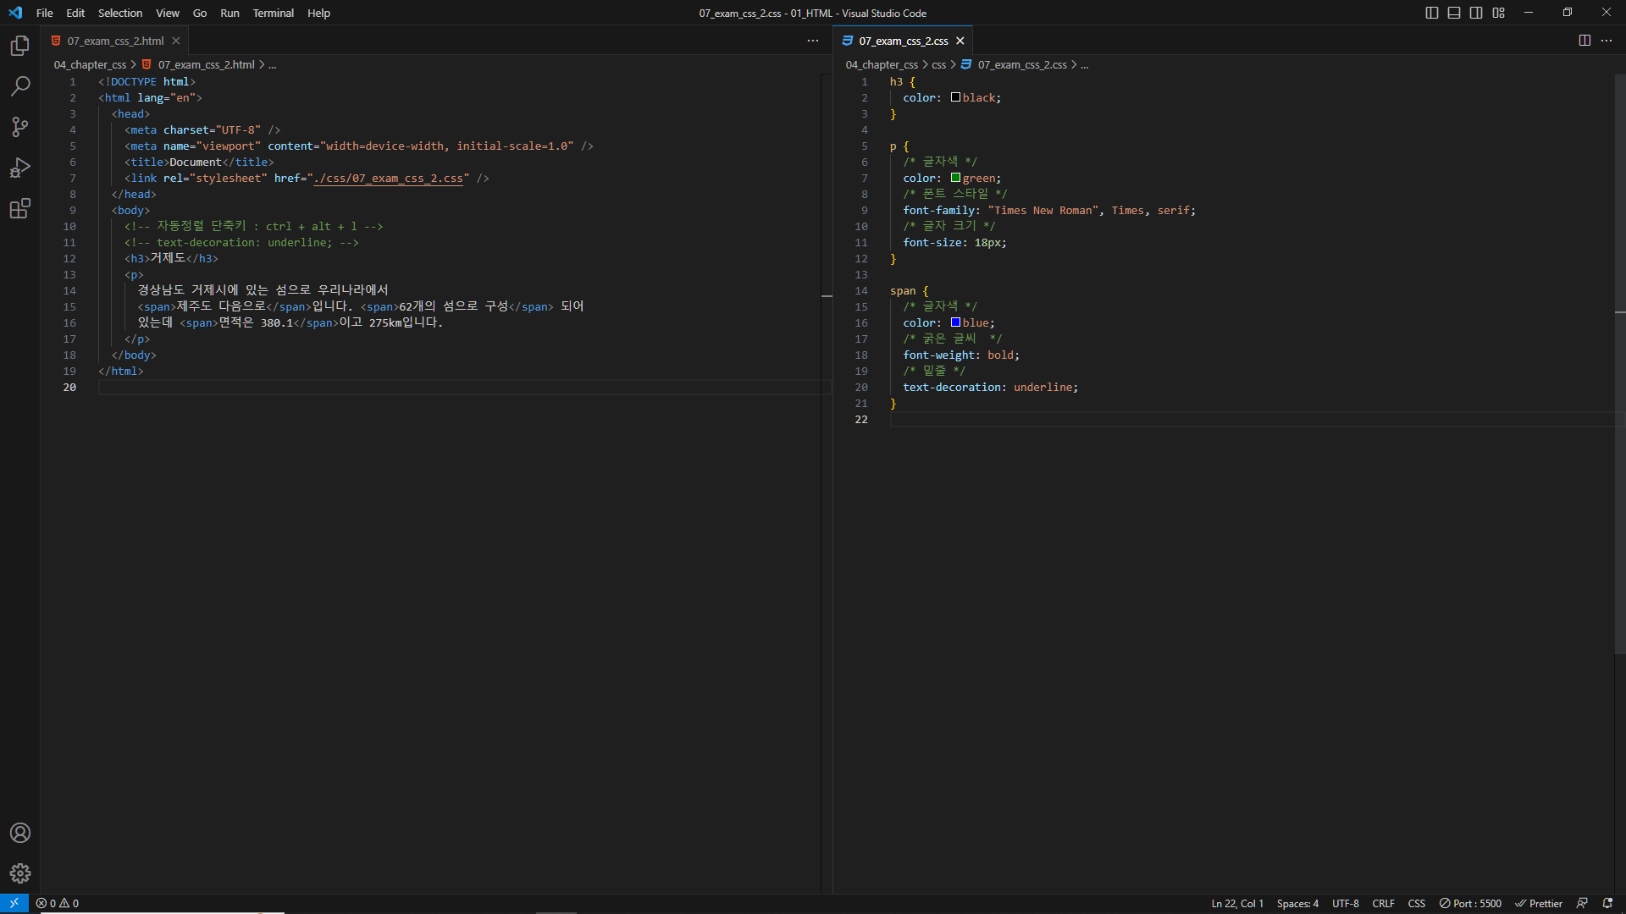The height and width of the screenshot is (914, 1626).
Task: Toggle the bottom panel layout button
Action: (1454, 13)
